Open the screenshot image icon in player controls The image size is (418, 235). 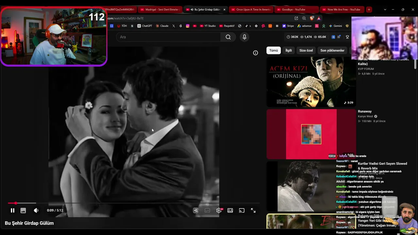pos(23,211)
